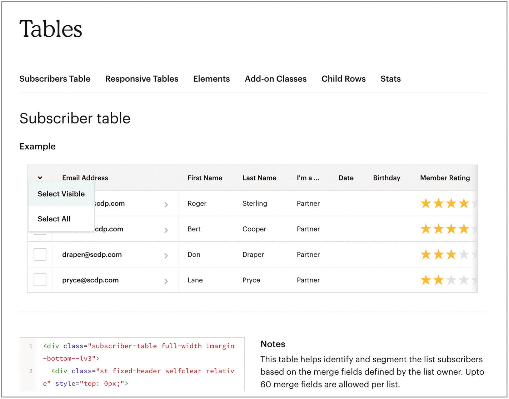The height and width of the screenshot is (399, 509).
Task: Click the last name Draper cell
Action: (253, 255)
